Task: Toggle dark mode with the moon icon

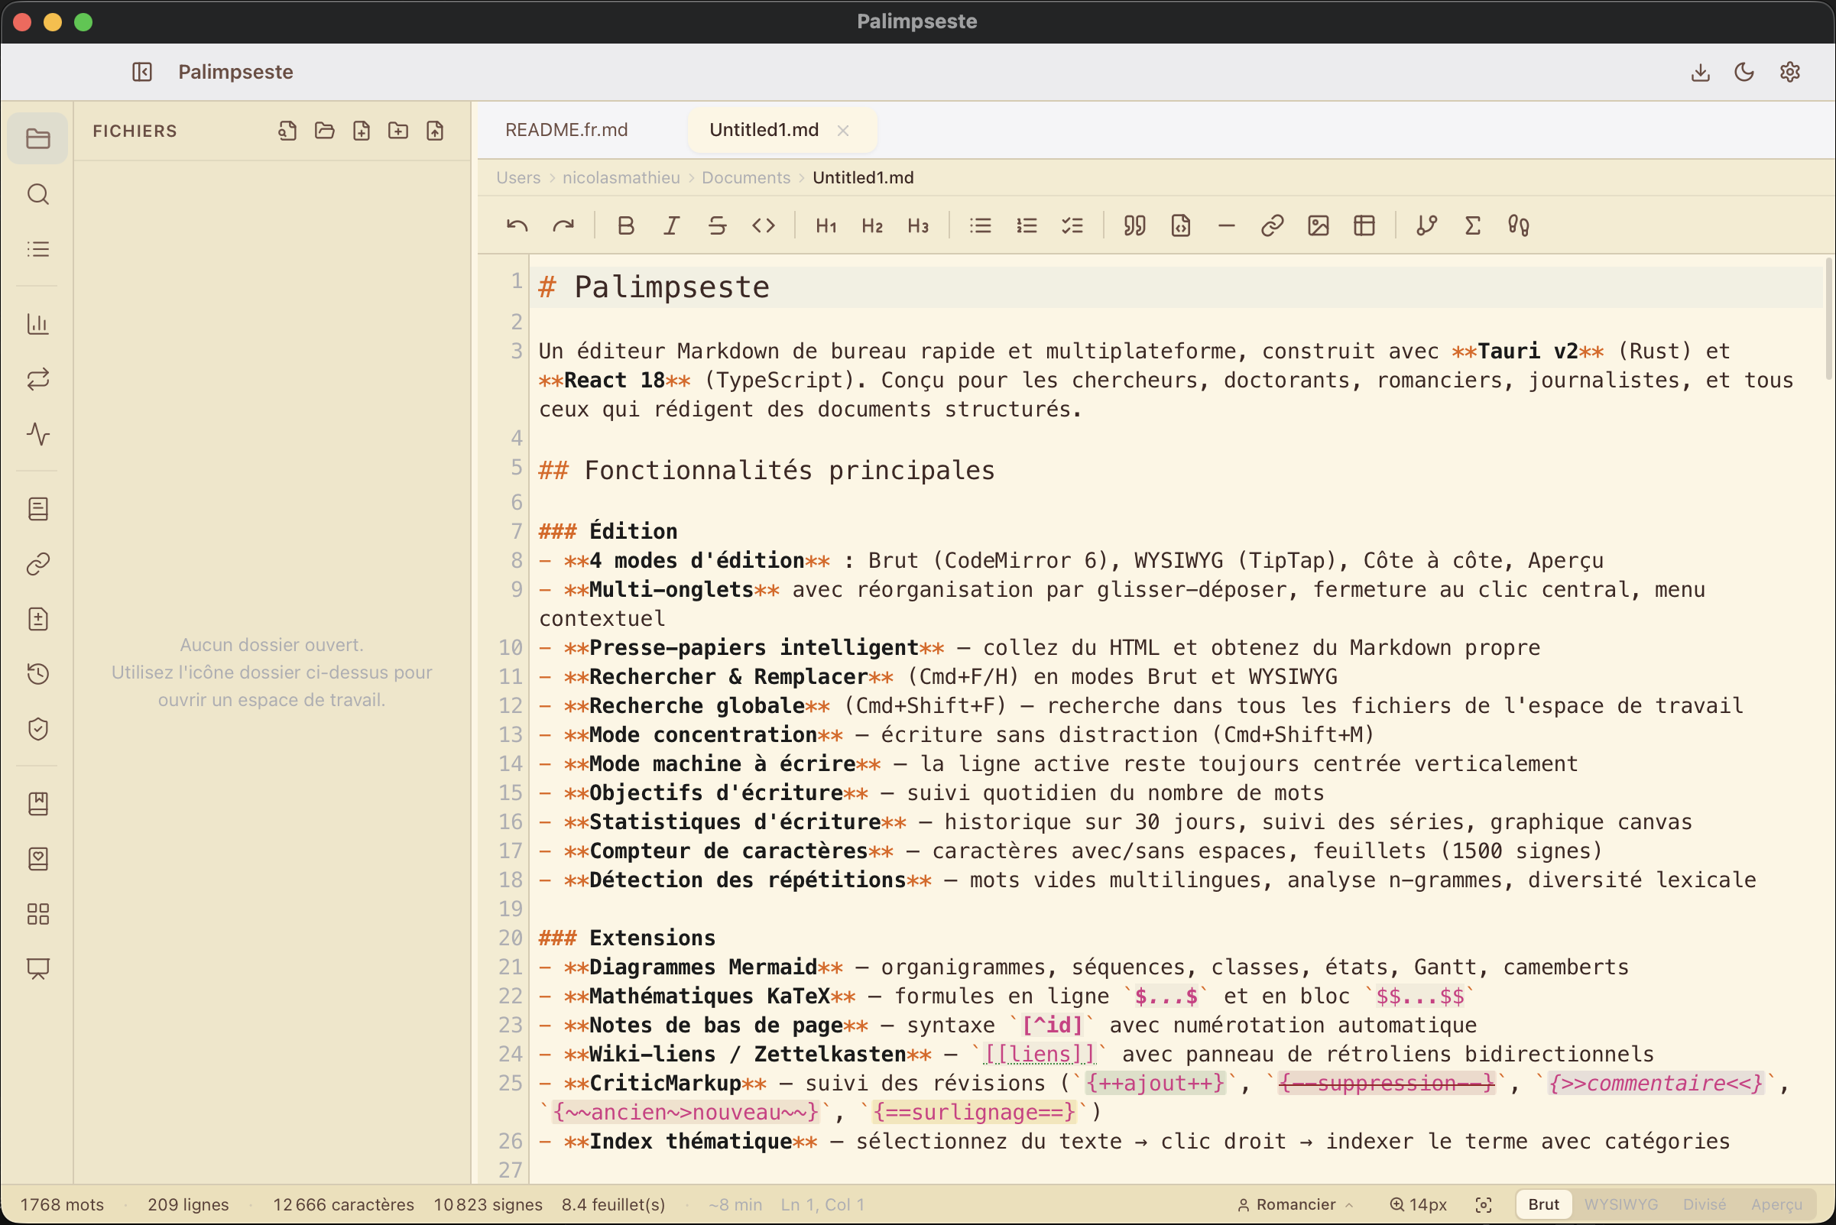Action: point(1744,72)
